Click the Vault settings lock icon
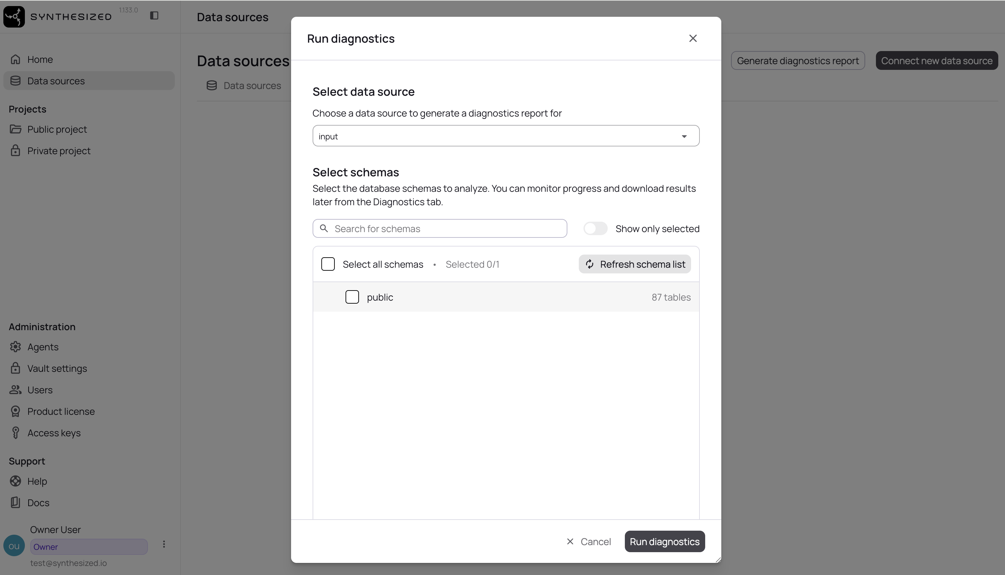 tap(15, 368)
